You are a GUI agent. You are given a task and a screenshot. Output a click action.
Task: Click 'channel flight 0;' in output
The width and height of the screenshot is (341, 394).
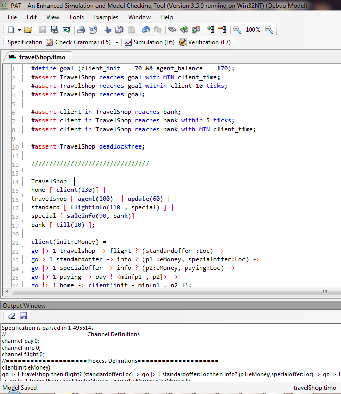coord(23,354)
